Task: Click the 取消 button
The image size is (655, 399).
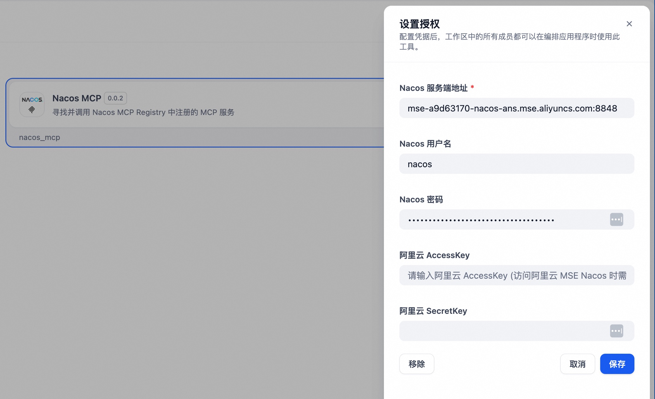Action: click(x=577, y=364)
